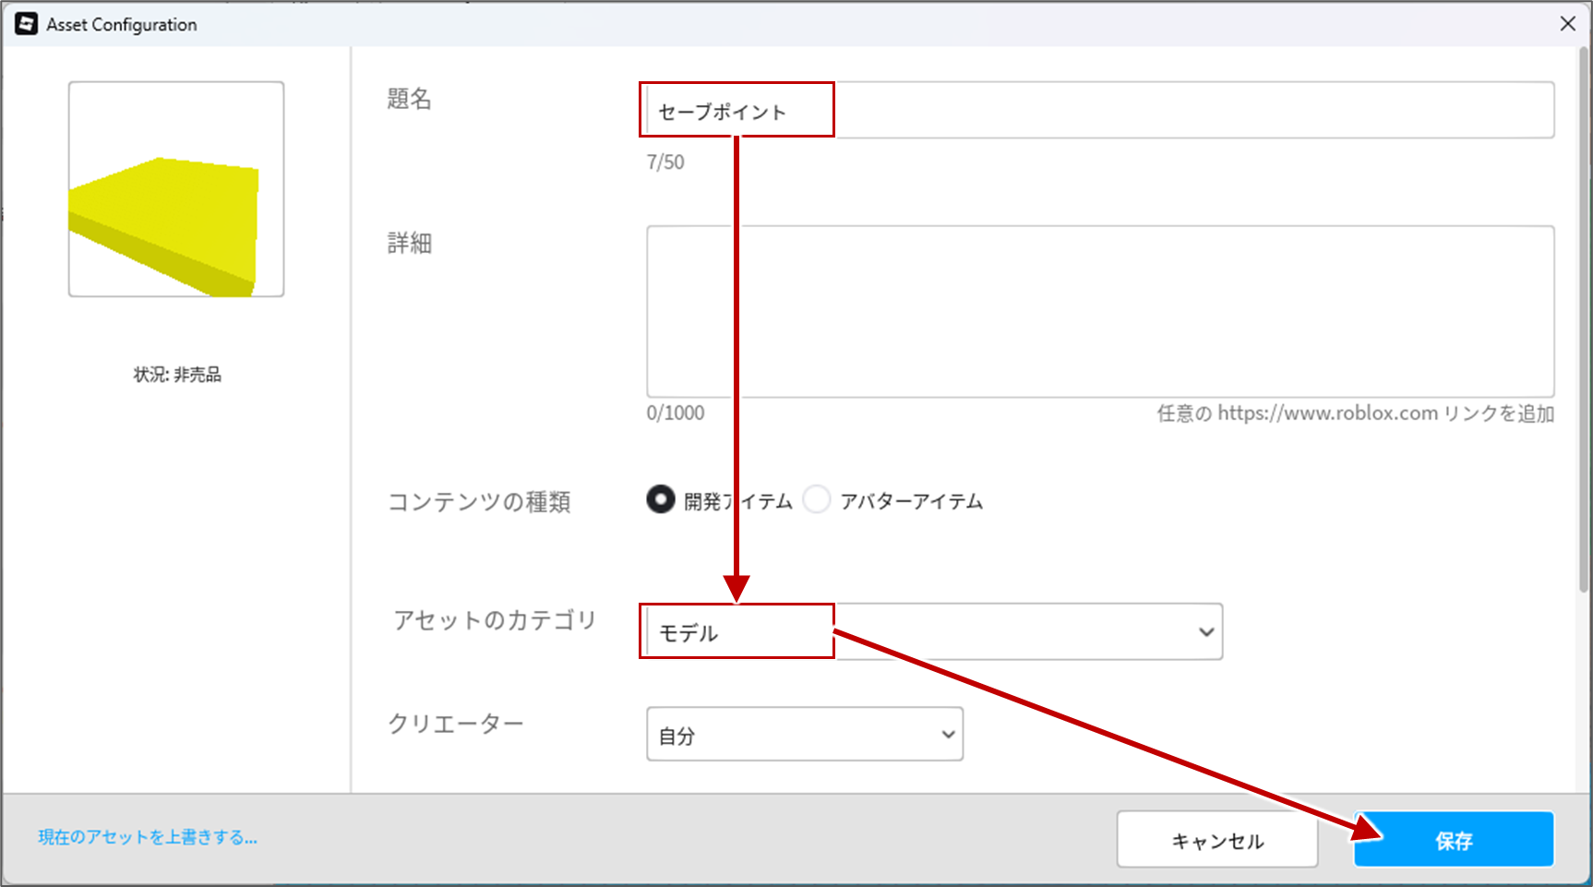The image size is (1593, 887).
Task: Click the 詳細 label
Action: point(410,244)
